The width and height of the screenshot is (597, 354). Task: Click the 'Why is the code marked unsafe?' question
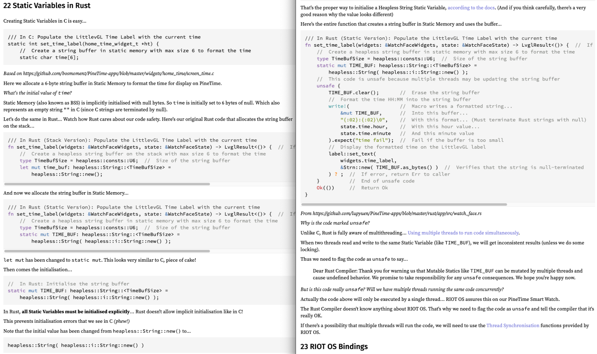pos(335,223)
